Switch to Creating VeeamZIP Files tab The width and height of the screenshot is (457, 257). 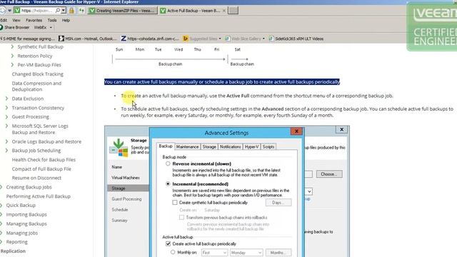(123, 11)
